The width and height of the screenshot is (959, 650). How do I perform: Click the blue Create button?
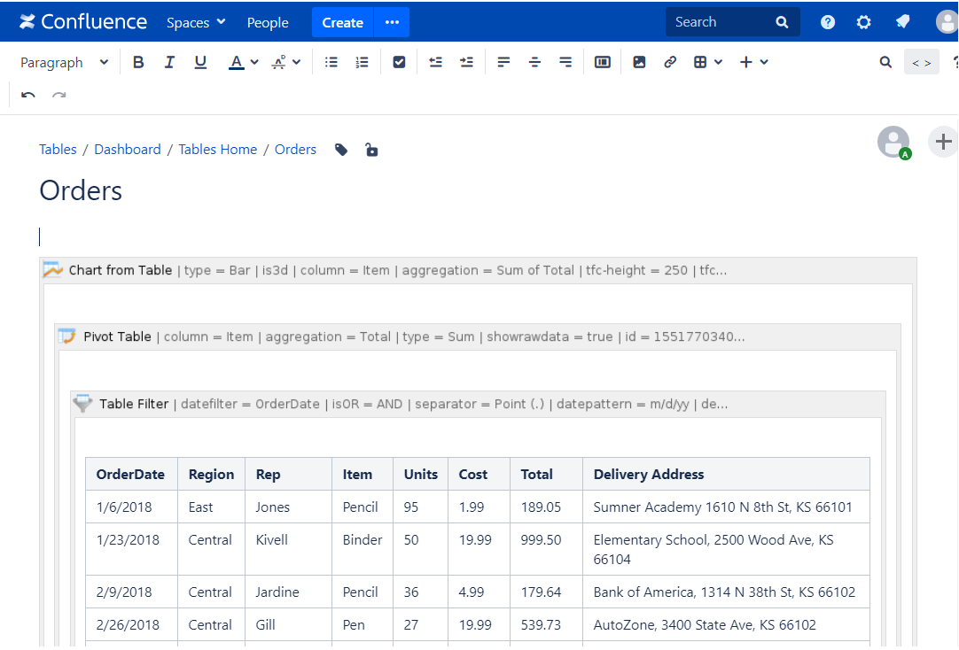(342, 22)
